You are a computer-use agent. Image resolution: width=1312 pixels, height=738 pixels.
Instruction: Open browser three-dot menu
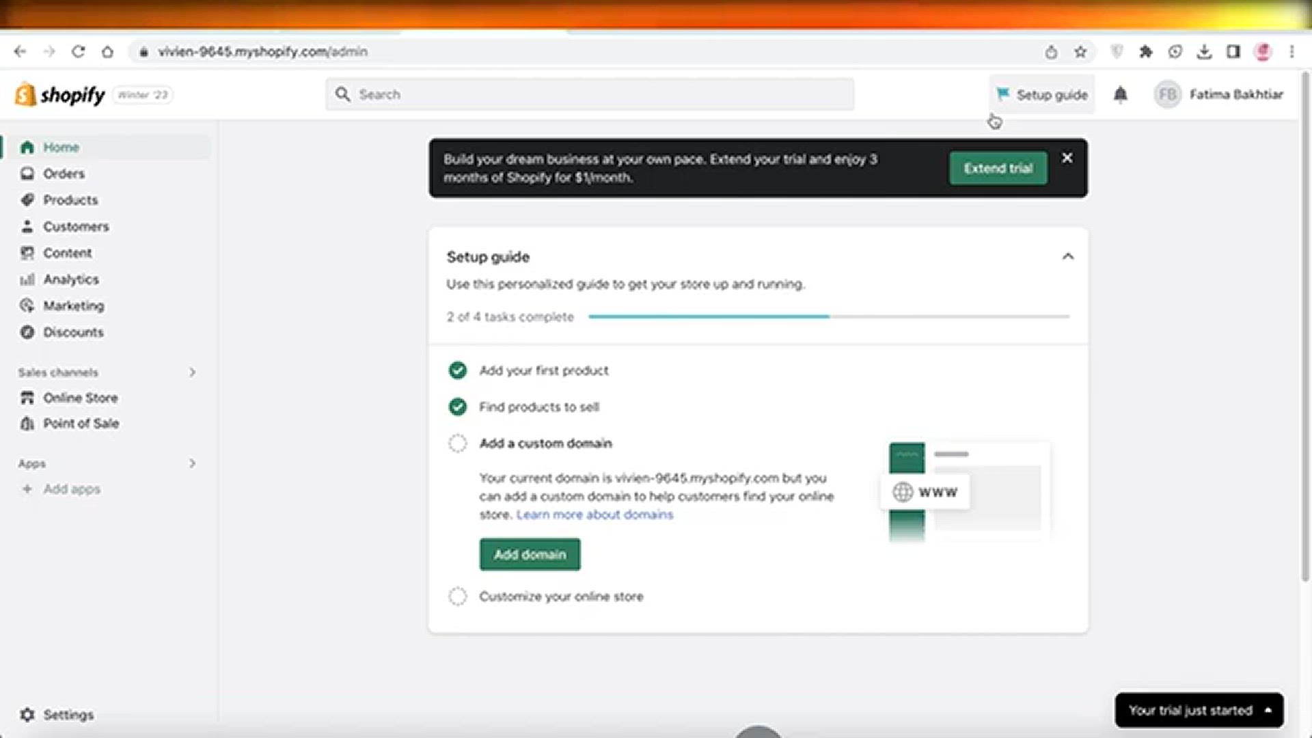click(x=1291, y=51)
